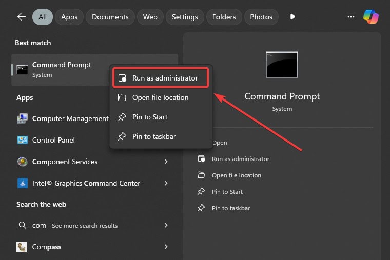Switch to the Settings filter tab
Screen dimensions: 390x260
[x=185, y=17]
